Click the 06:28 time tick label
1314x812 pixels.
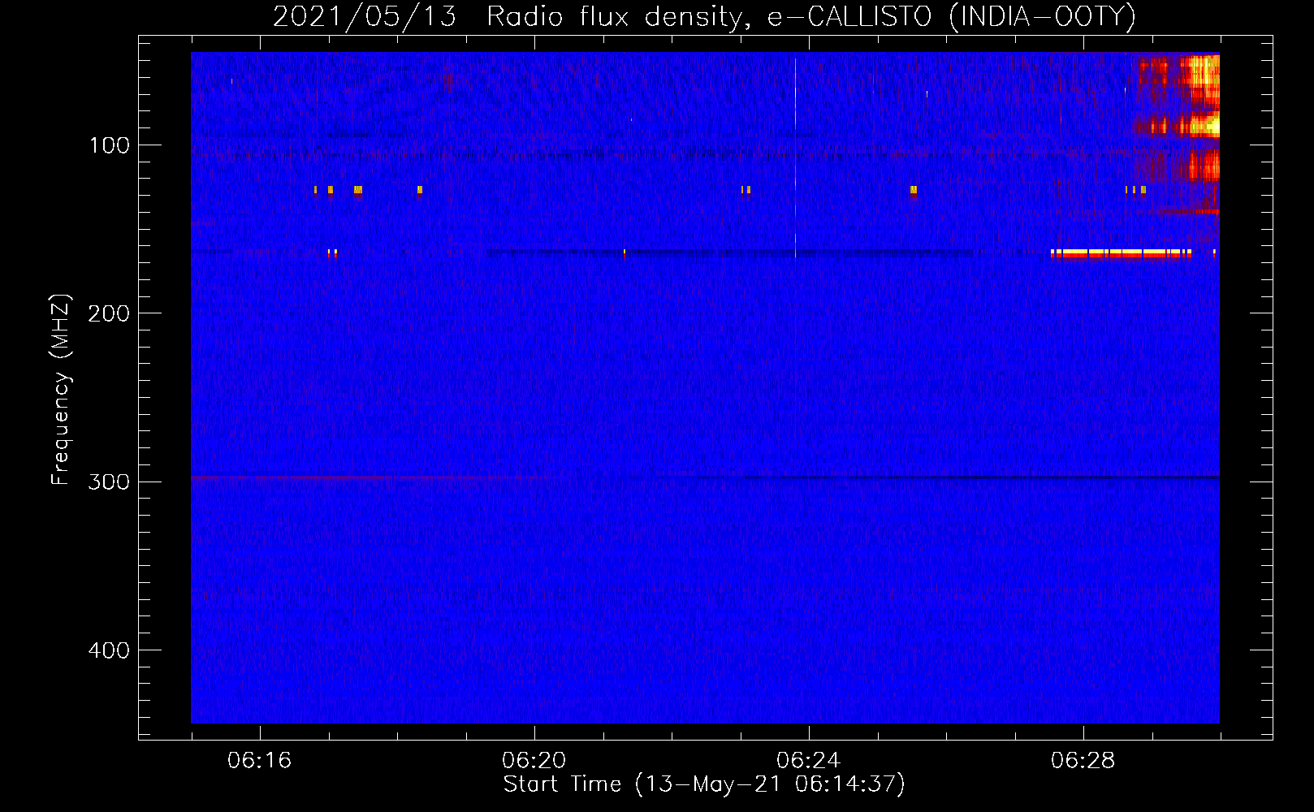pyautogui.click(x=1083, y=761)
